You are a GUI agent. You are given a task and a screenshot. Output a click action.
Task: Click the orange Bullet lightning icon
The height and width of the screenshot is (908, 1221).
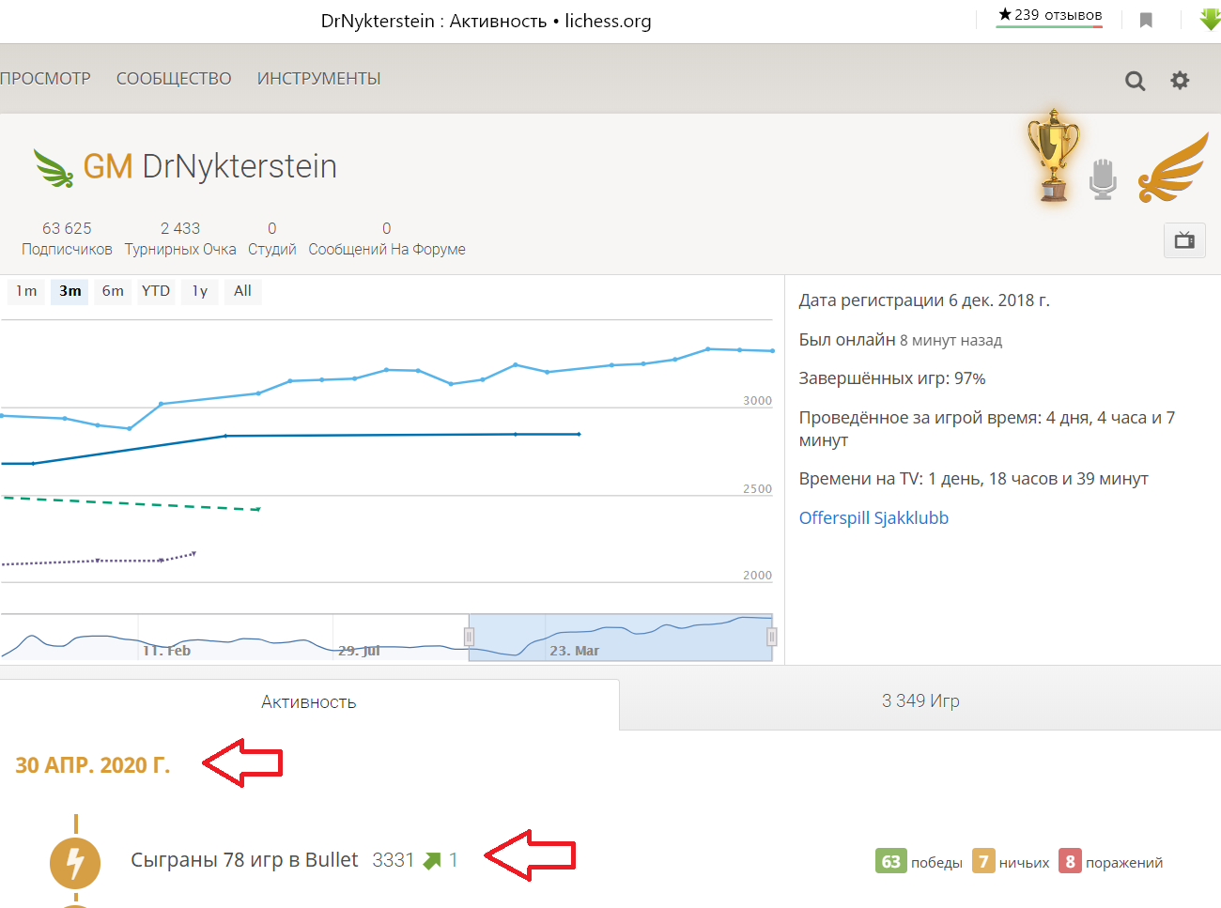pos(75,862)
